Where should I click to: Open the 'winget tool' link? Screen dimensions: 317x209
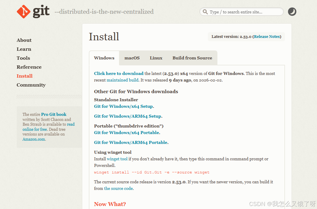coord(117,159)
